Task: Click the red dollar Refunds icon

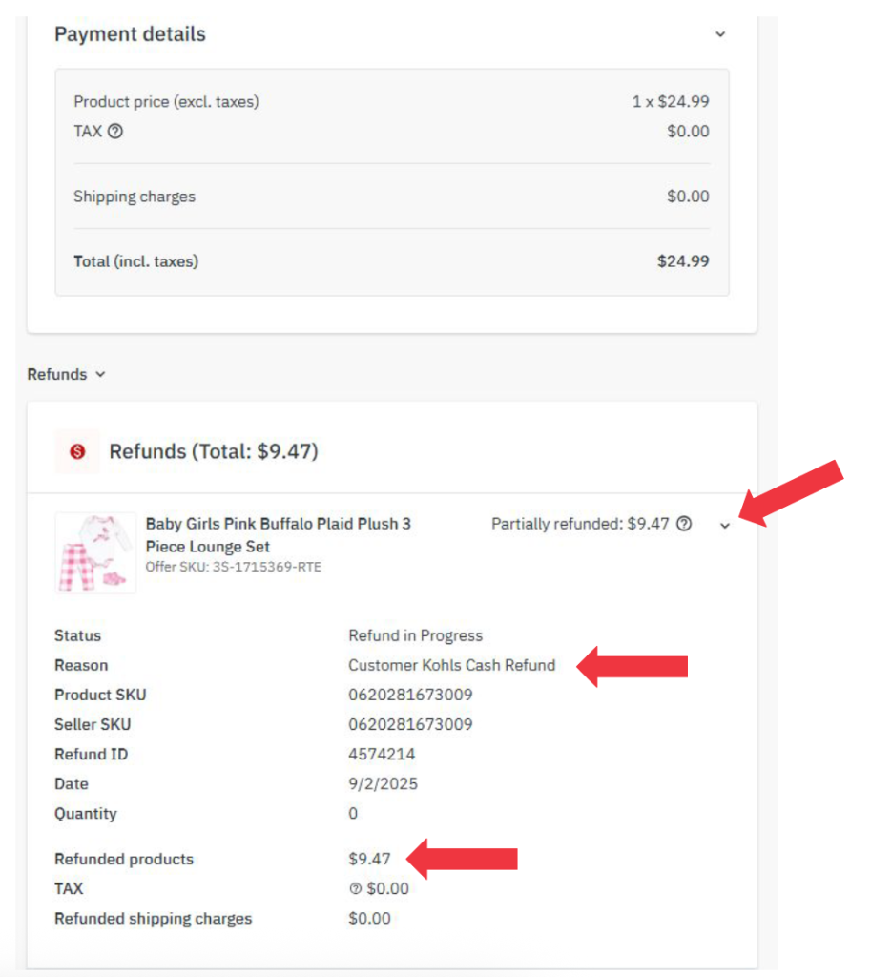Action: coord(77,451)
